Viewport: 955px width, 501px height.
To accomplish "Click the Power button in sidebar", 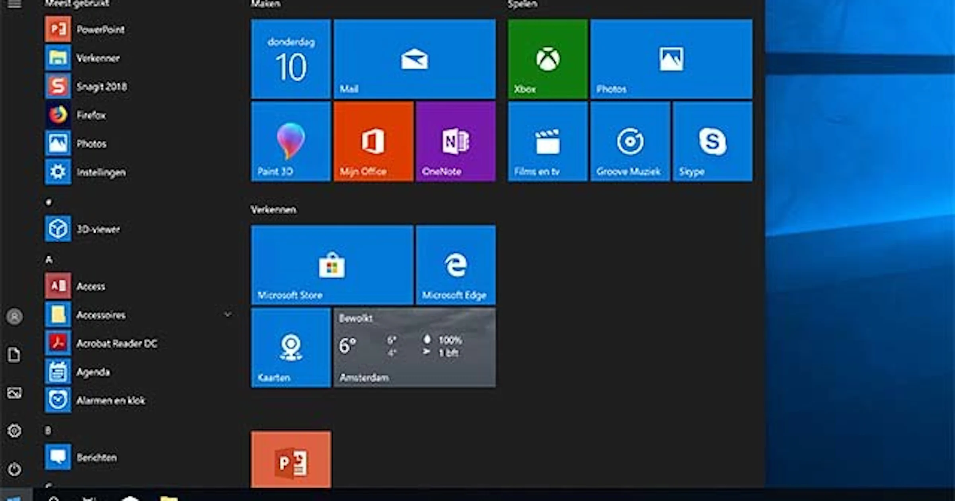I will click(x=14, y=469).
